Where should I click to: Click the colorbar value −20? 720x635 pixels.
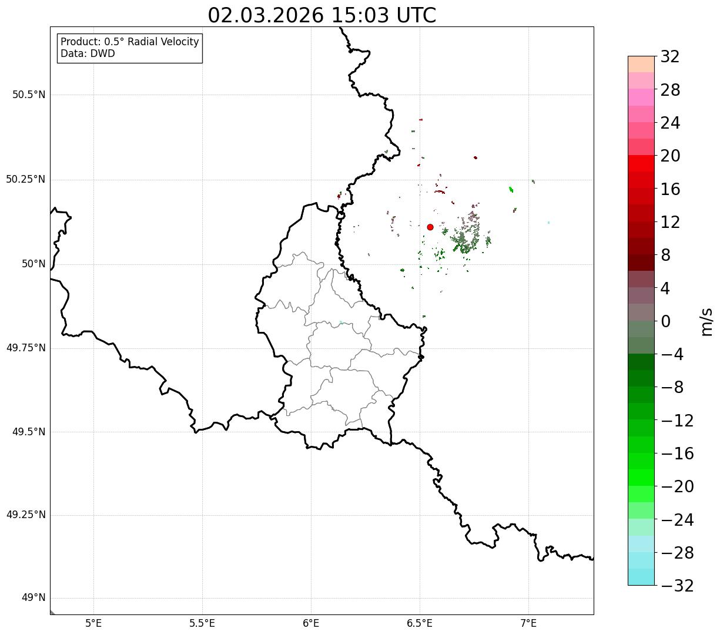pyautogui.click(x=677, y=486)
